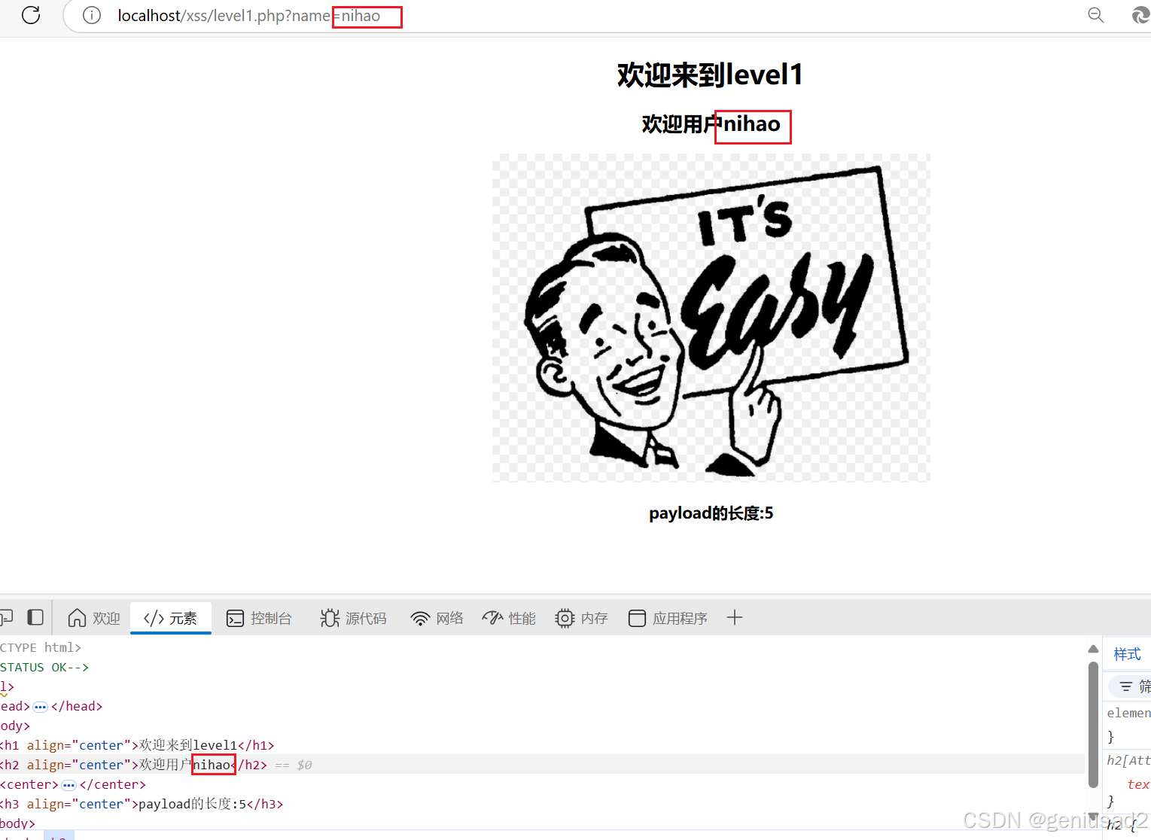Select the h1 欢迎来到level1 DOM line

click(542, 745)
